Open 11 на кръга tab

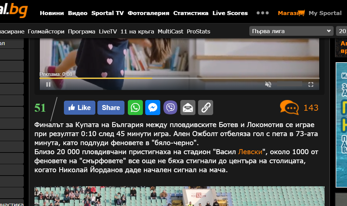pyautogui.click(x=137, y=31)
